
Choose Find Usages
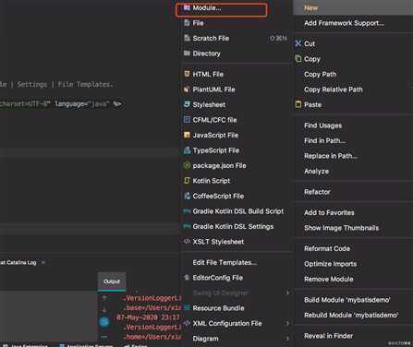click(322, 126)
